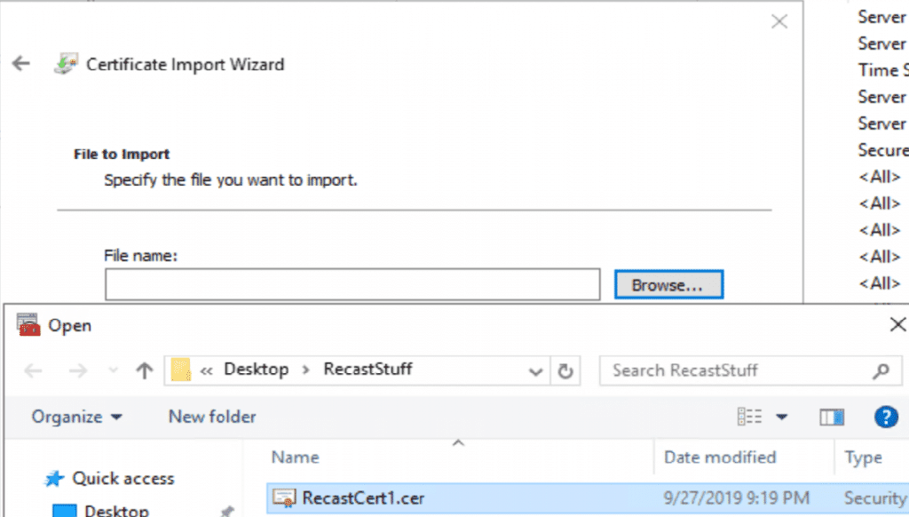Select the back arrow in the wizard
The image size is (909, 517).
20,64
